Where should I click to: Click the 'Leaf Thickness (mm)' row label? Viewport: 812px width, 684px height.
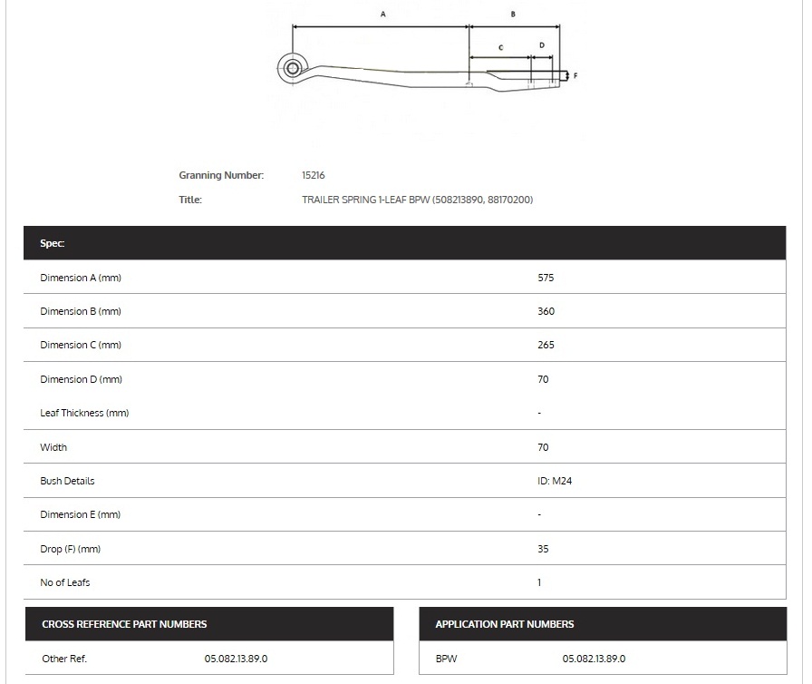pyautogui.click(x=84, y=413)
